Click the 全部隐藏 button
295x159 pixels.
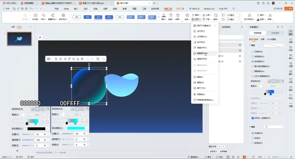click(223, 151)
